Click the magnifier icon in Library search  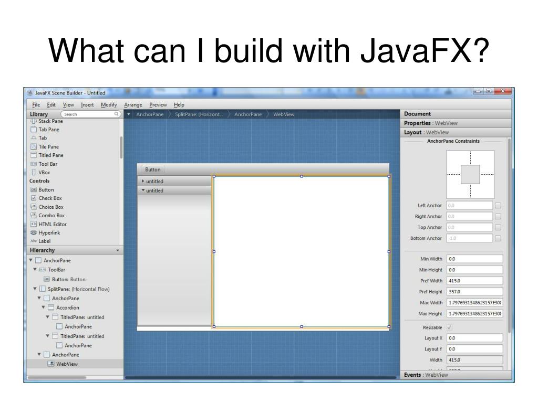116,114
